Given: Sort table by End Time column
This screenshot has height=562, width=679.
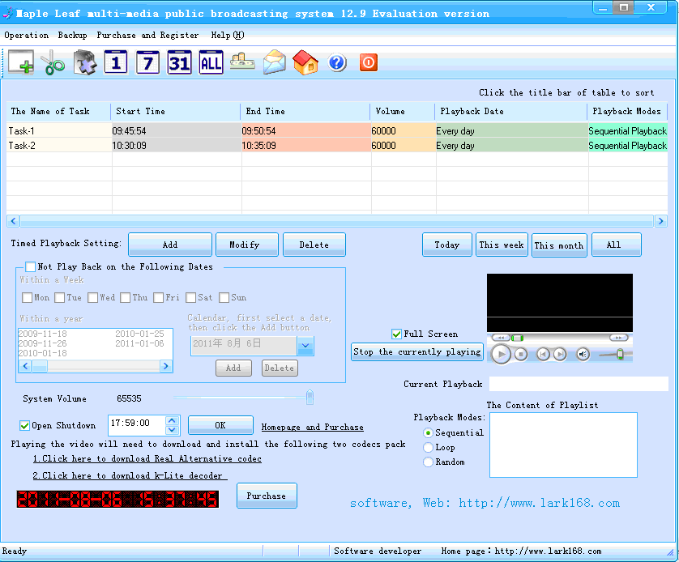Looking at the screenshot, I should (x=305, y=111).
